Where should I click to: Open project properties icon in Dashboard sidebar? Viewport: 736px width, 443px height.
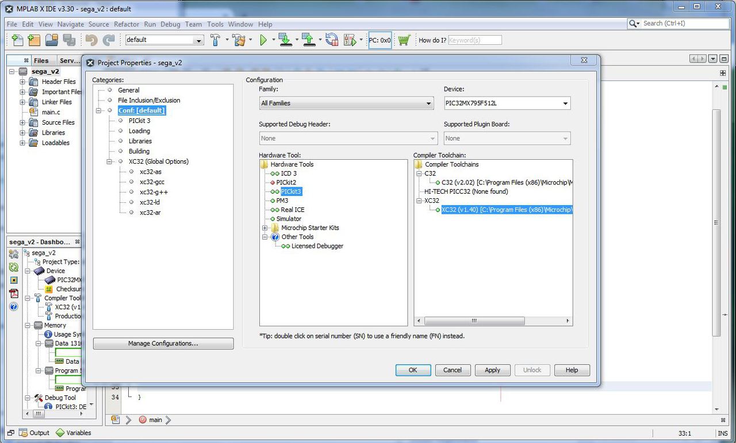point(14,254)
